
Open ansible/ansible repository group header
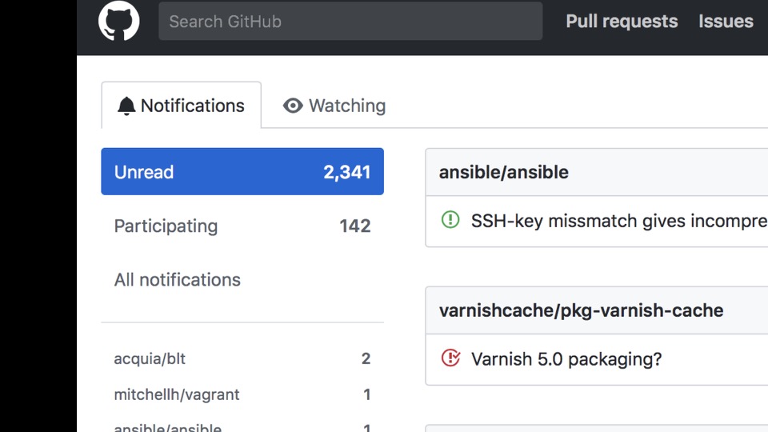click(503, 172)
